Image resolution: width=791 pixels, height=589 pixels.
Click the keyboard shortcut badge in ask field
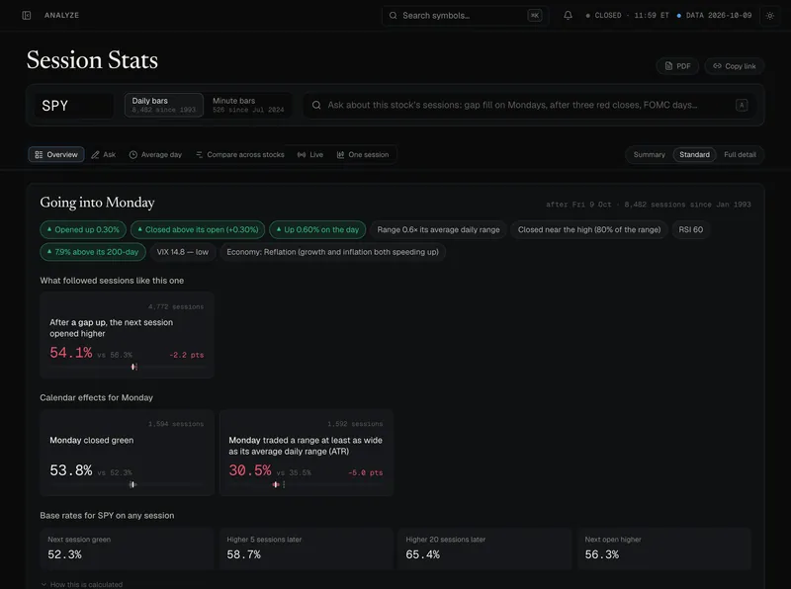pyautogui.click(x=741, y=105)
